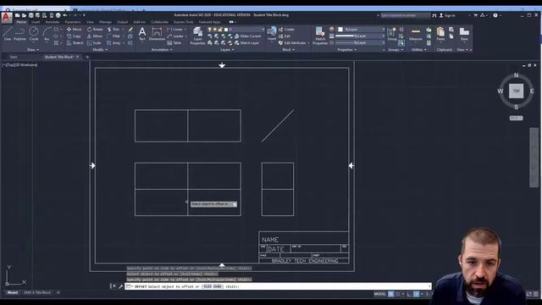This screenshot has width=542, height=305.
Task: Select the Text annotation tool
Action: tap(142, 34)
